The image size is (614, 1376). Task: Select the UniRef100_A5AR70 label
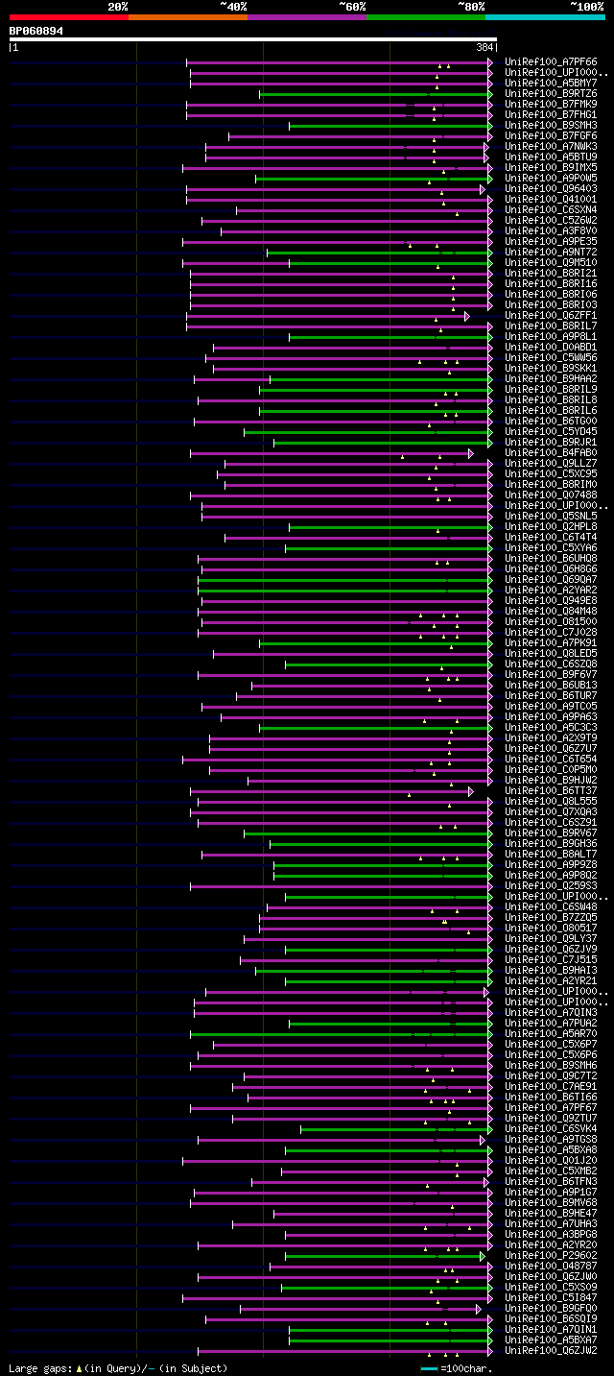pyautogui.click(x=551, y=1034)
